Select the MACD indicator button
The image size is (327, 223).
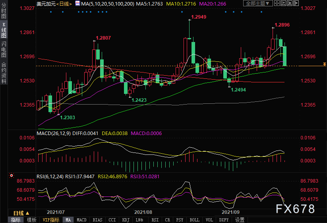point(81,220)
